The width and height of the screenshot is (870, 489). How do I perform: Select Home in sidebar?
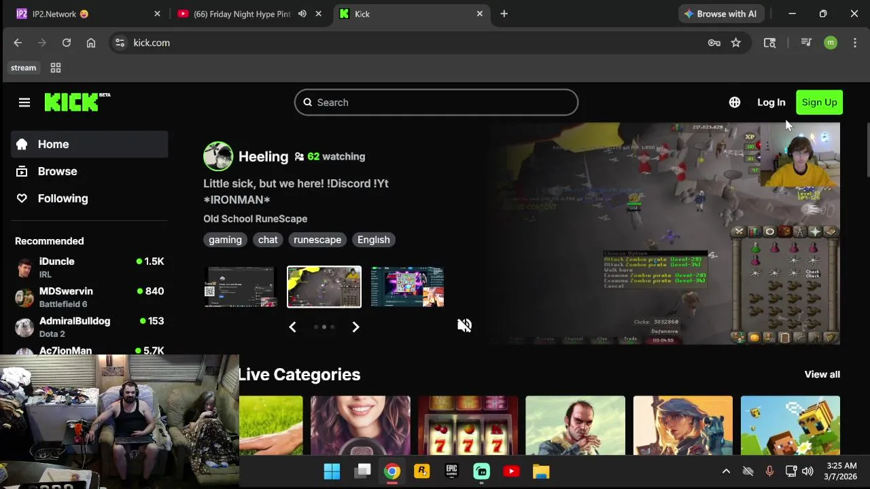pos(89,144)
